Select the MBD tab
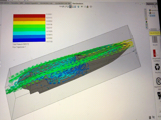The height and width of the screenshot is (120, 161). tap(21, 3)
